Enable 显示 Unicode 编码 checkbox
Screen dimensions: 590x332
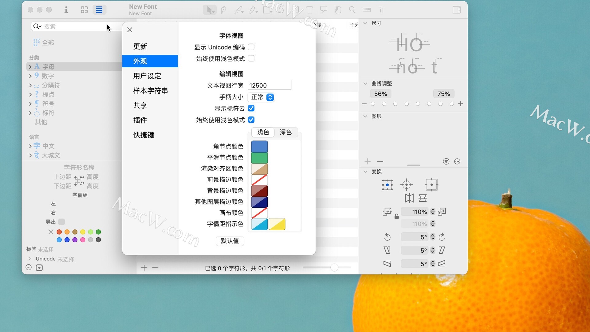(x=251, y=47)
